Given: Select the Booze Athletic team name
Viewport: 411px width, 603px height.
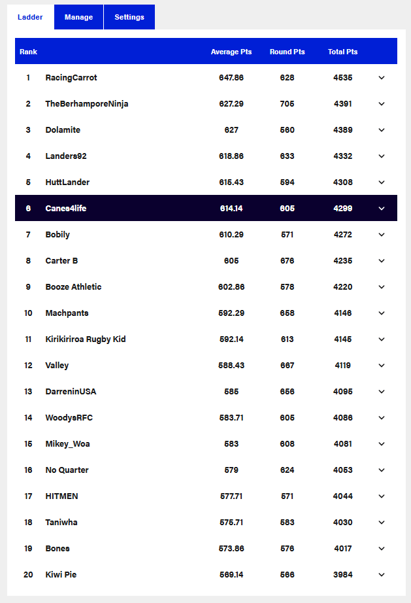Looking at the screenshot, I should coord(73,287).
